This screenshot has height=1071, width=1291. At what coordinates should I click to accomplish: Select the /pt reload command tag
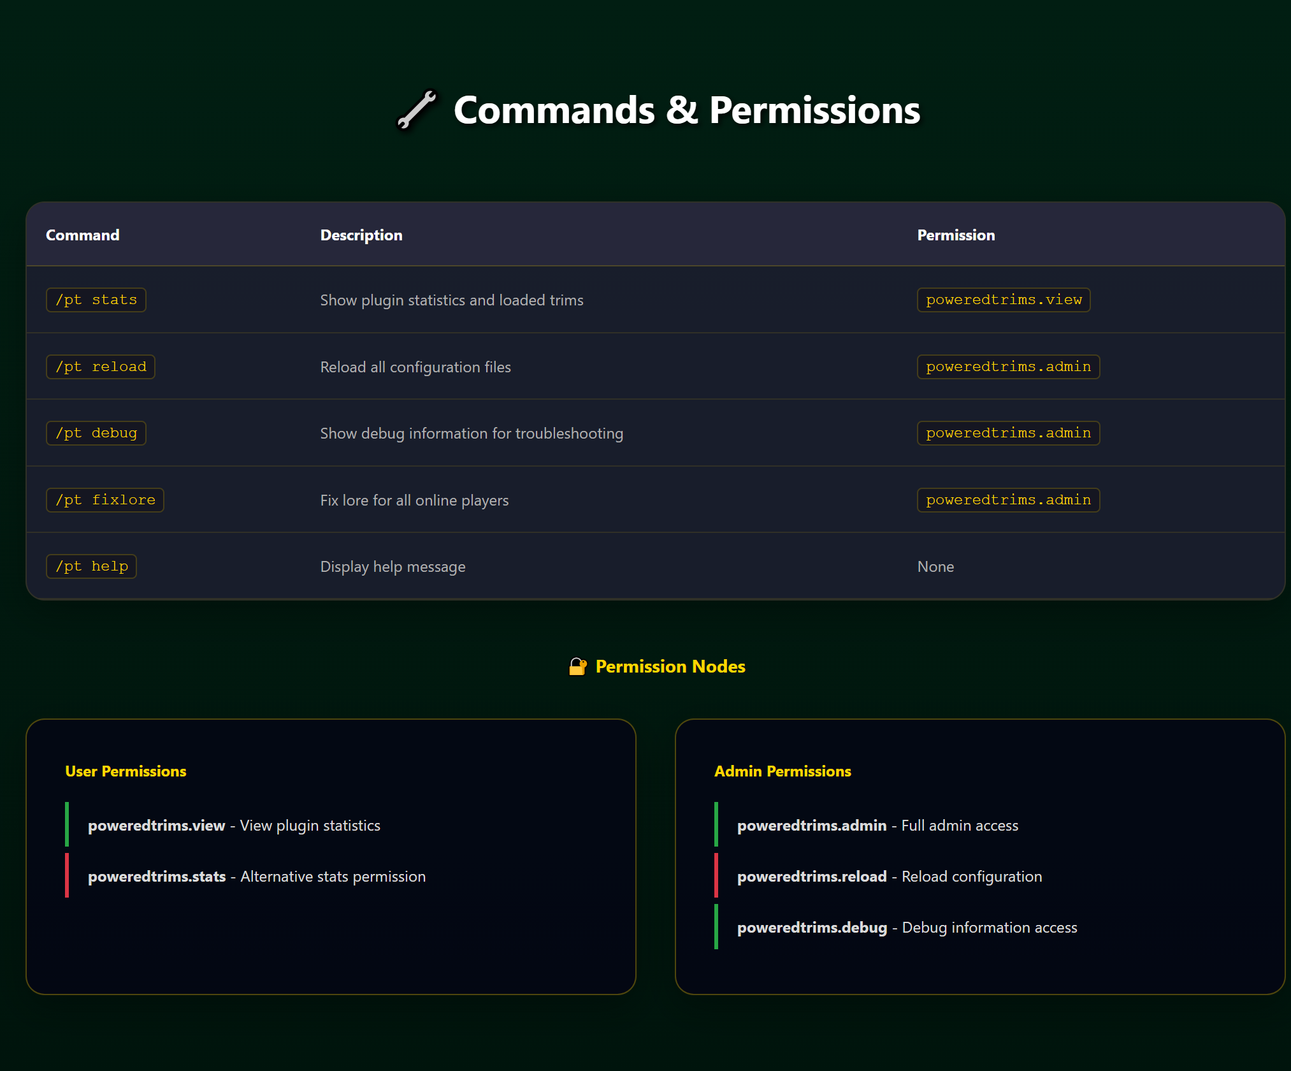click(x=101, y=367)
